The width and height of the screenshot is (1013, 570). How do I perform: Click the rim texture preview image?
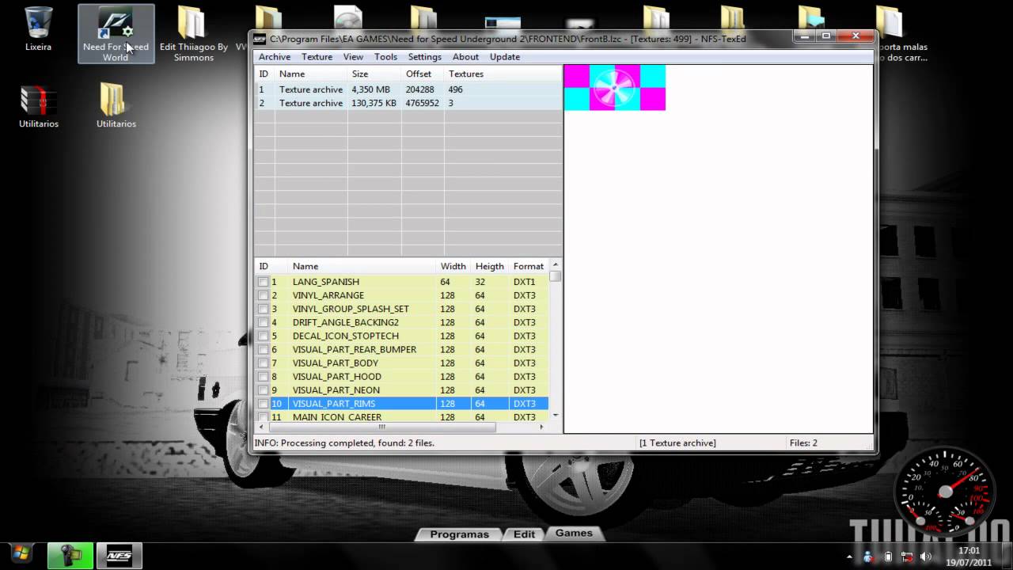[x=614, y=88]
